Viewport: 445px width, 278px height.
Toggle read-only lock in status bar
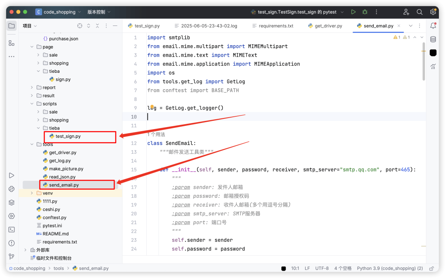click(x=432, y=269)
